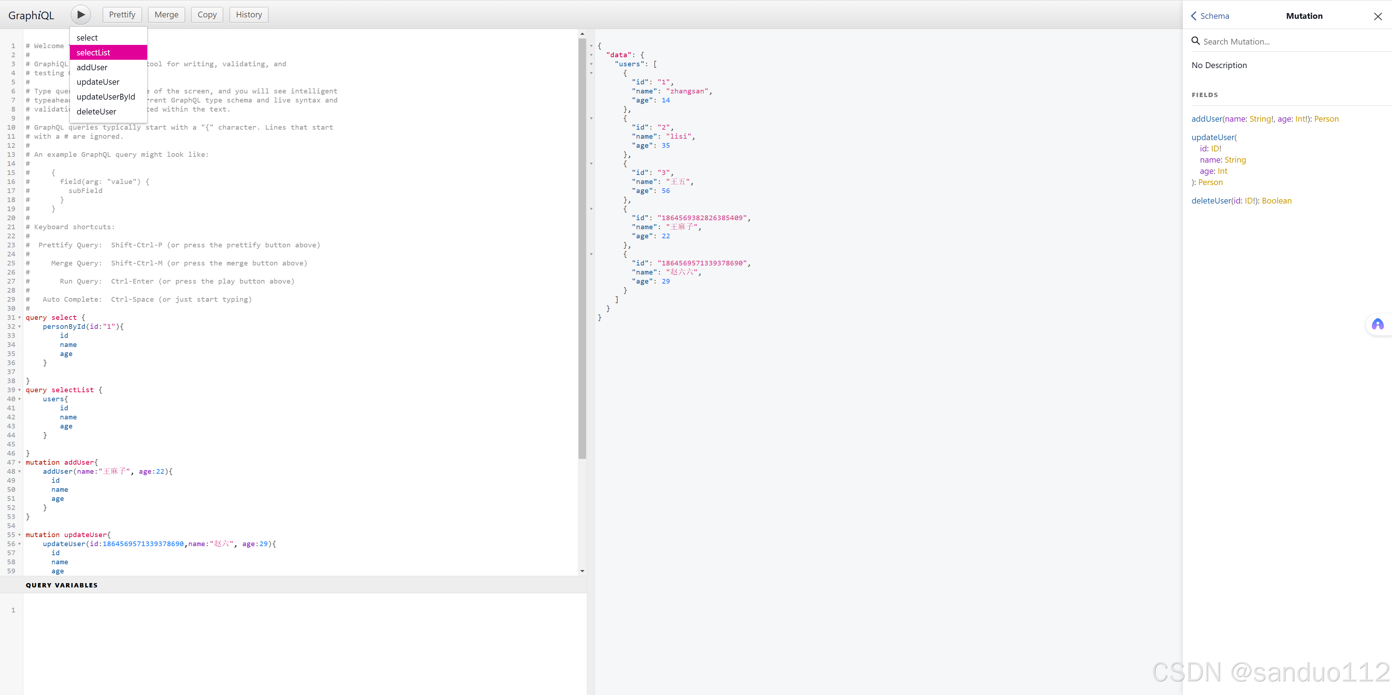
Task: Click 'No Description' text in docs
Action: [1219, 65]
